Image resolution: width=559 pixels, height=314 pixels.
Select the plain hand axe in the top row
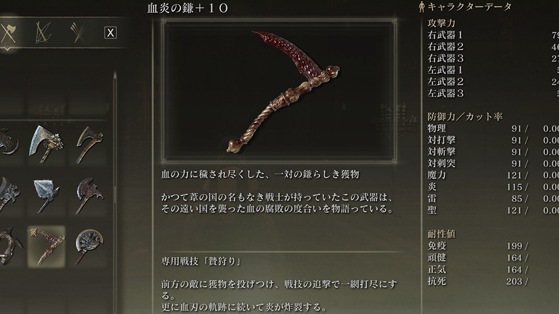89,145
